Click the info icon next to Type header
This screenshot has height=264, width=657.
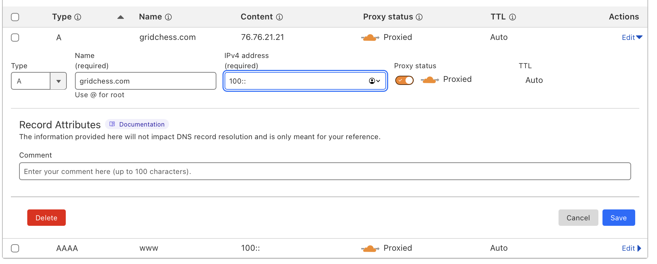78,17
